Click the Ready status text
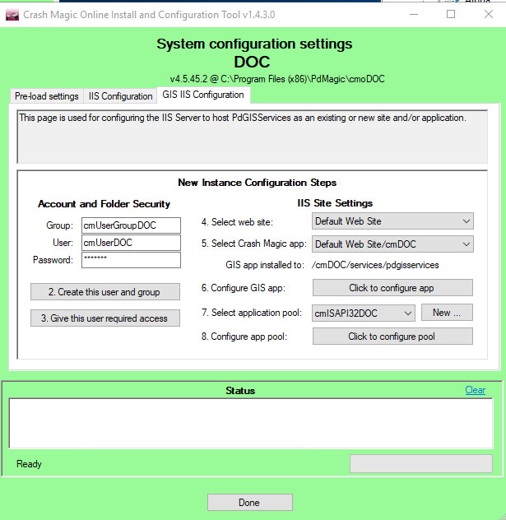 tap(29, 464)
